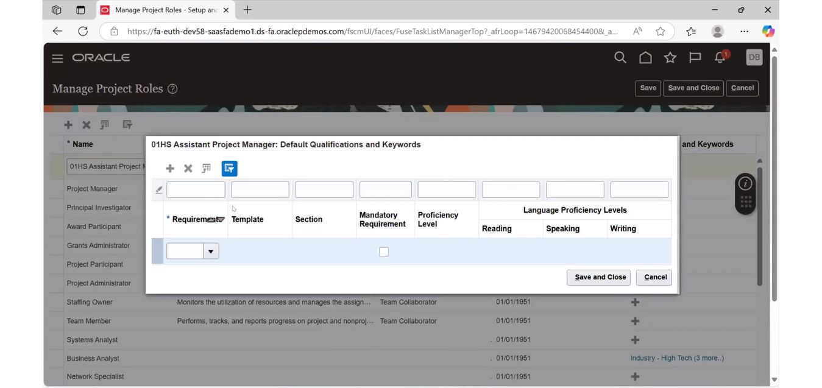Open the Favorites star icon
Image resolution: width=822 pixels, height=388 pixels.
click(x=670, y=57)
